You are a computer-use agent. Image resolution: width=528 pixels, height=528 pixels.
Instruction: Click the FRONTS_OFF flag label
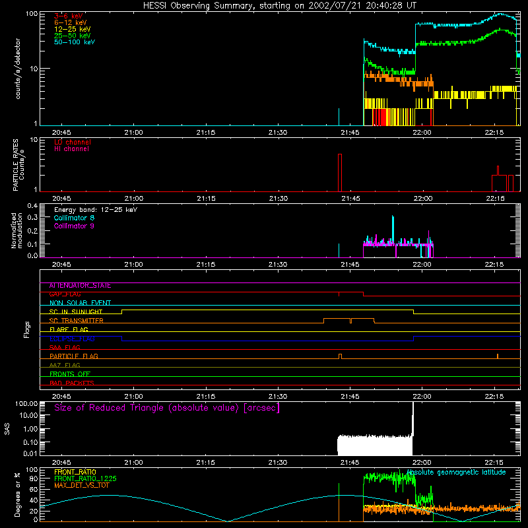(70, 374)
